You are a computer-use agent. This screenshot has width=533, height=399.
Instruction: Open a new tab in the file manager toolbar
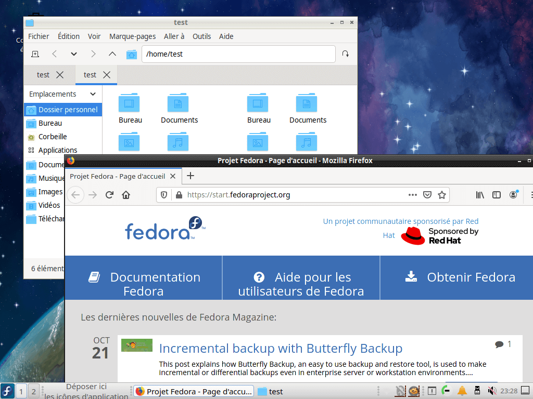pyautogui.click(x=35, y=54)
